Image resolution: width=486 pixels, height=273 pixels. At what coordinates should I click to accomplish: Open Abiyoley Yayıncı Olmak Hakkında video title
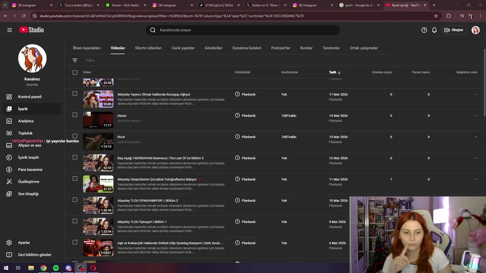coord(154,94)
